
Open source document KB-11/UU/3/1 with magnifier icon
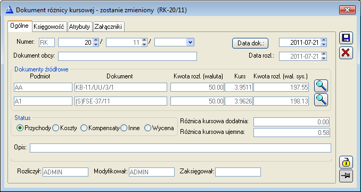point(321,86)
